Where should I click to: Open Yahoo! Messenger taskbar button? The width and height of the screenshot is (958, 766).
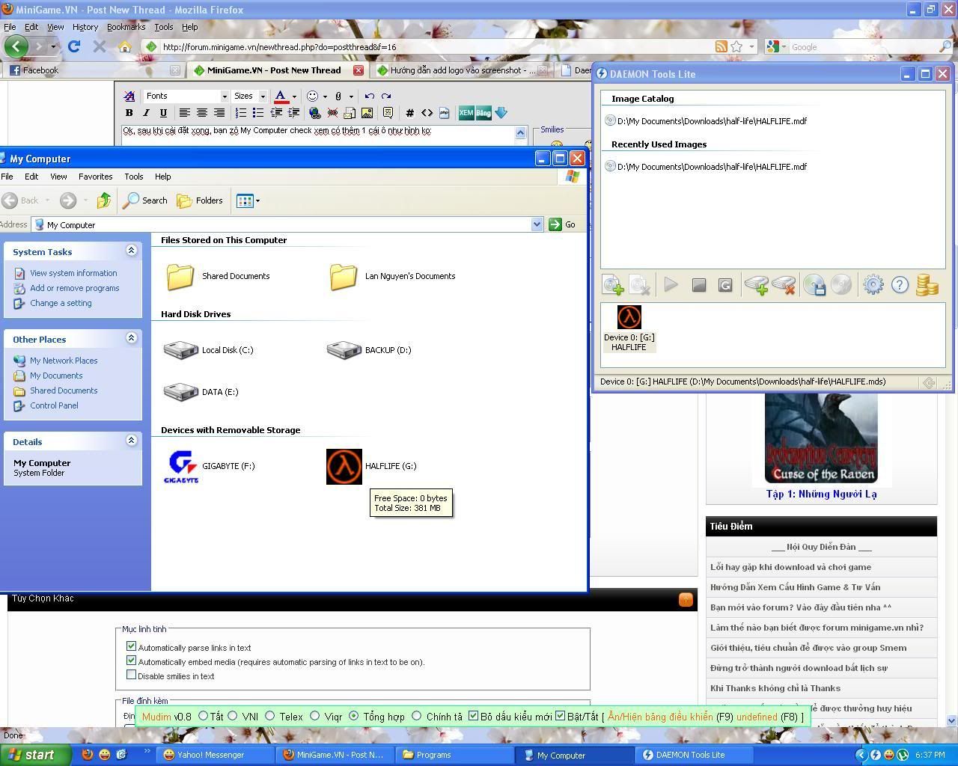214,755
